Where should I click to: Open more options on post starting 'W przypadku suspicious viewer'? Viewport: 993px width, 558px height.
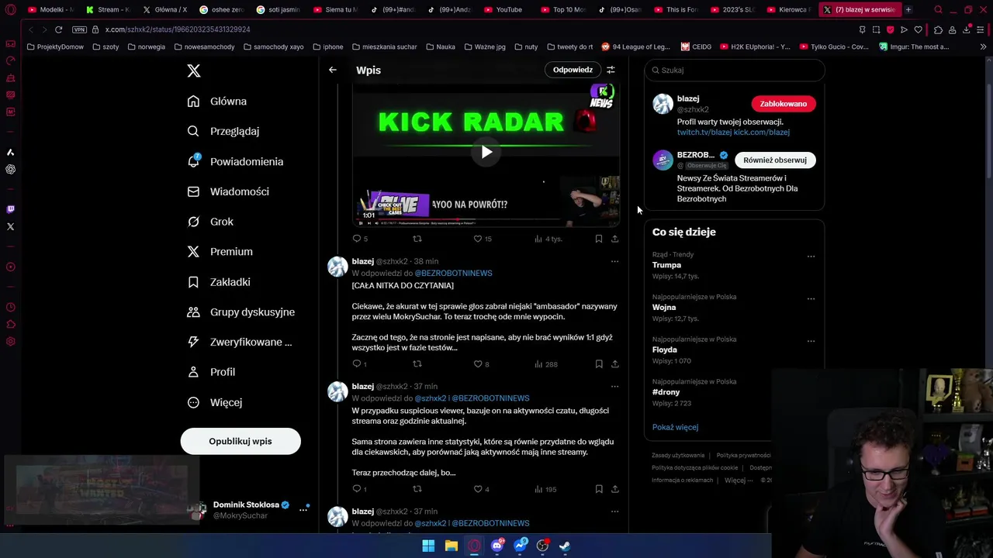click(614, 386)
